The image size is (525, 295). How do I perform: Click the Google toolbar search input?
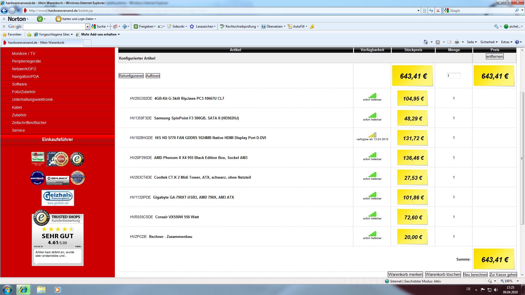[54, 26]
